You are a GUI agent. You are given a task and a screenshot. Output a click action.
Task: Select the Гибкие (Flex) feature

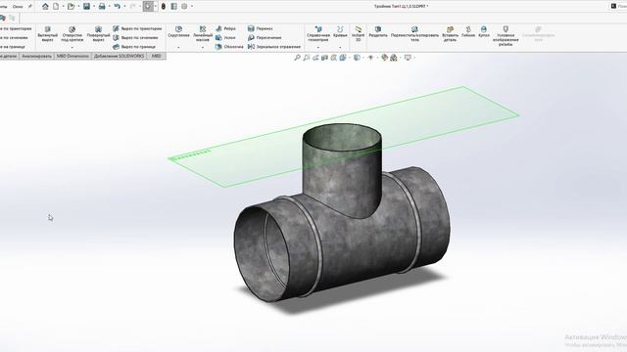coord(468,32)
